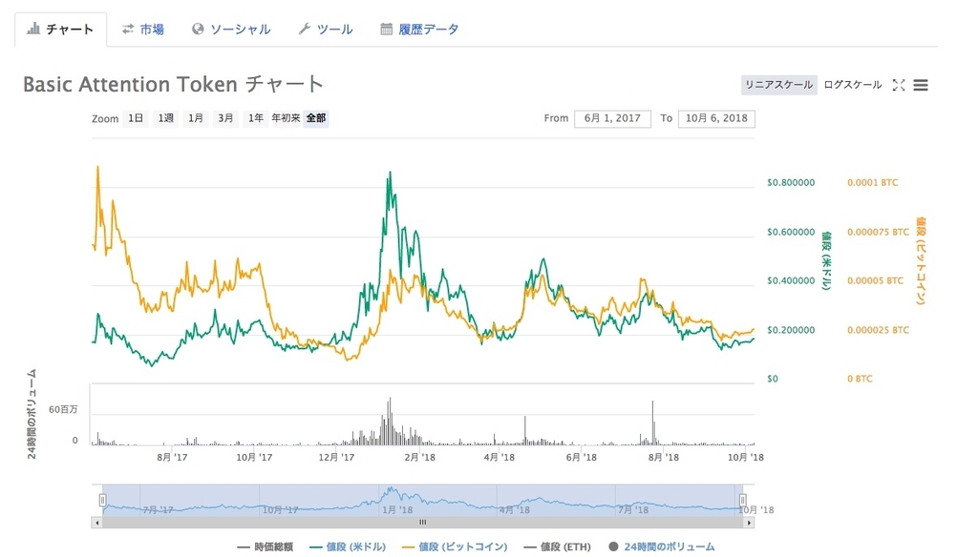Click the 8月 '17 x-axis label
Screen dimensions: 978x557
click(172, 457)
